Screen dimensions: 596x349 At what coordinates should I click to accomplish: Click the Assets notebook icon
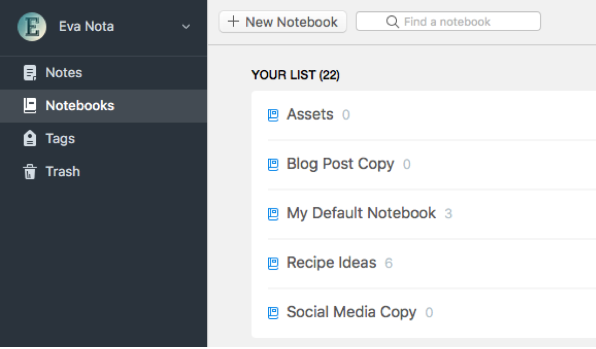273,115
